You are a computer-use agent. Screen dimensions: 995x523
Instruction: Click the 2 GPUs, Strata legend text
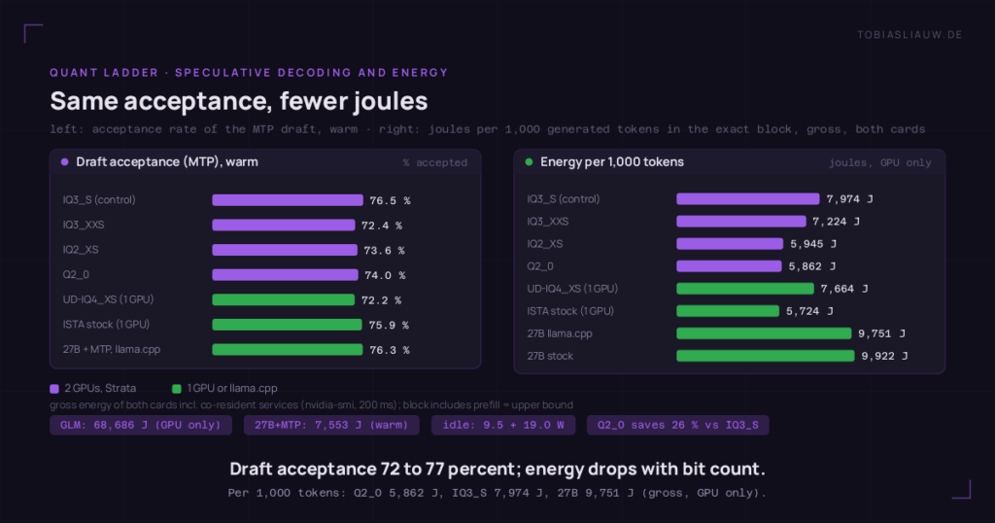100,389
